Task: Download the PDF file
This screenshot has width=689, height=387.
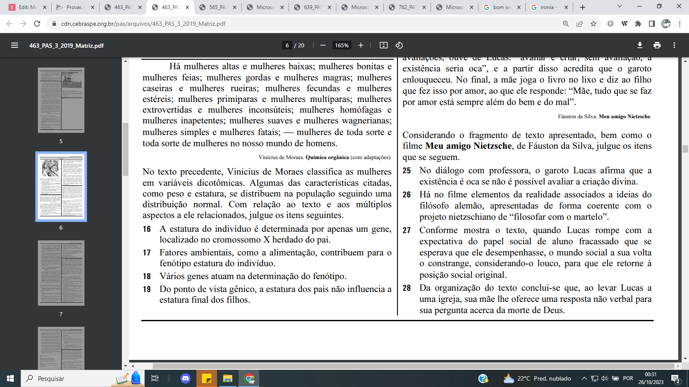Action: [x=640, y=45]
